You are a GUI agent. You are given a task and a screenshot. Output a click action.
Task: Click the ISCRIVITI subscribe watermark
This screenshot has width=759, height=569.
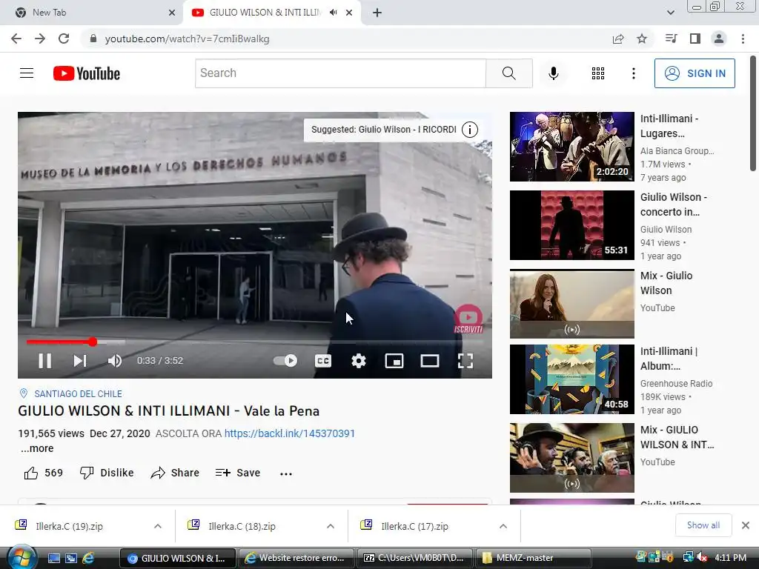[468, 319]
